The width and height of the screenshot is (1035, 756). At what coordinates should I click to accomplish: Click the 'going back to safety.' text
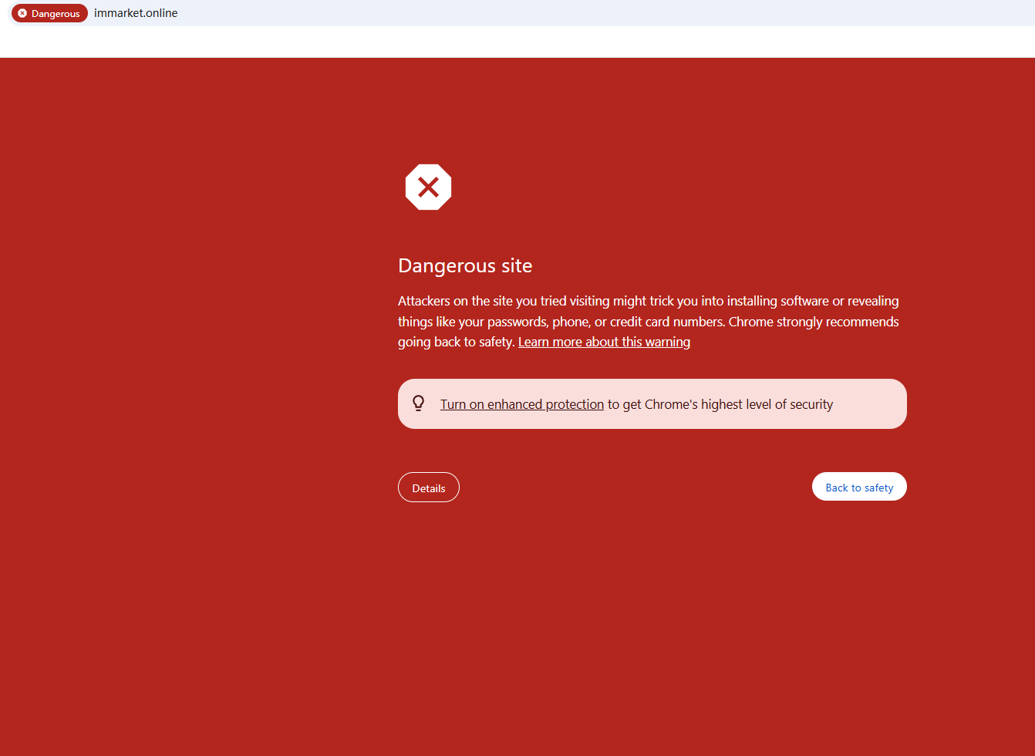456,342
